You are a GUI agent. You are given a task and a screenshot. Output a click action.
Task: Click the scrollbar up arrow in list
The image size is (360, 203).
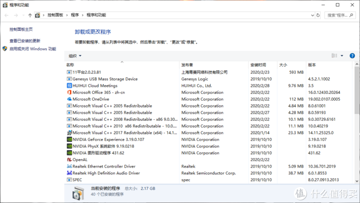[356, 64]
